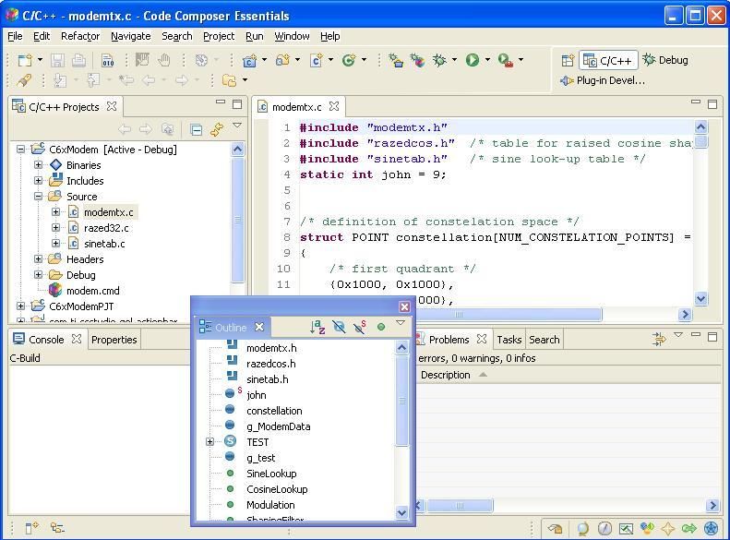Collapse the Source folder node
Screen dimensions: 730x540
click(x=38, y=197)
